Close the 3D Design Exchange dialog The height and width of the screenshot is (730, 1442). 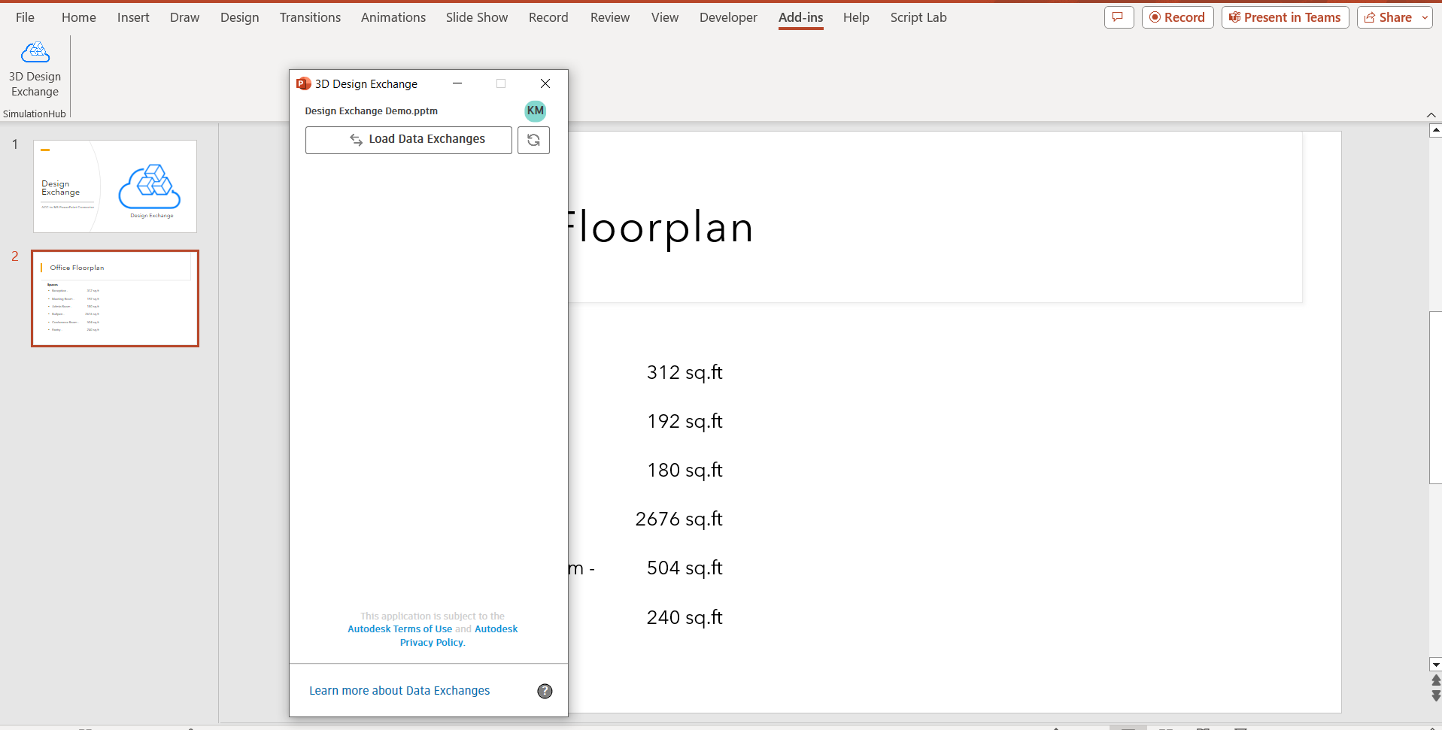point(545,83)
